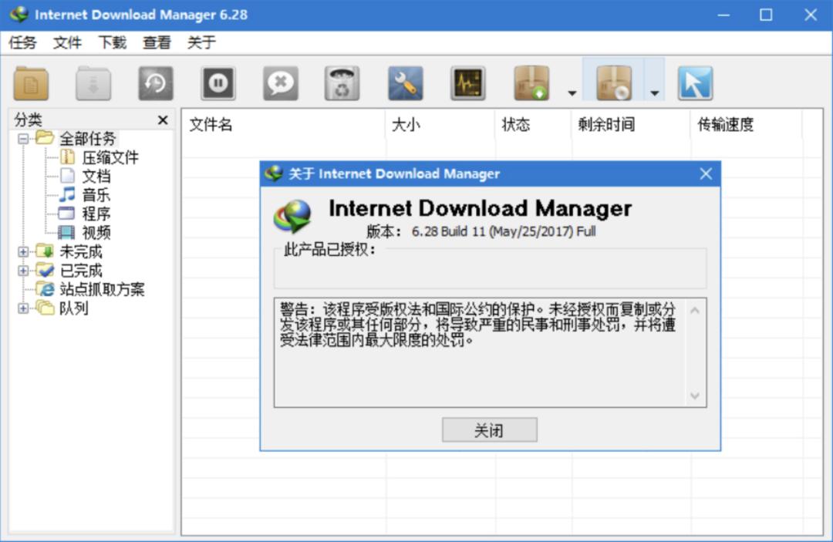Open the 下载 menu

pos(112,42)
